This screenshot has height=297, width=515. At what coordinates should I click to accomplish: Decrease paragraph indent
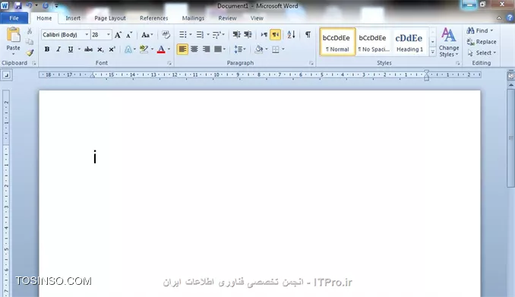coord(236,34)
